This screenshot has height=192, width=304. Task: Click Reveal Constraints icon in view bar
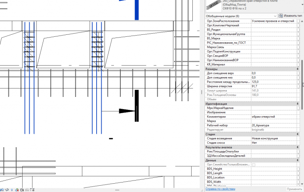click(32, 190)
